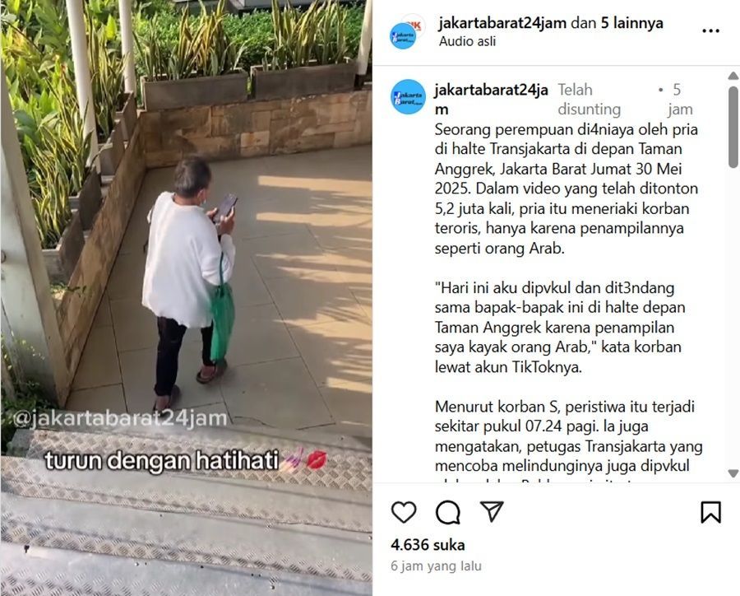The width and height of the screenshot is (740, 596).
Task: Click the caption scrollbar thumb
Action: tap(733, 126)
